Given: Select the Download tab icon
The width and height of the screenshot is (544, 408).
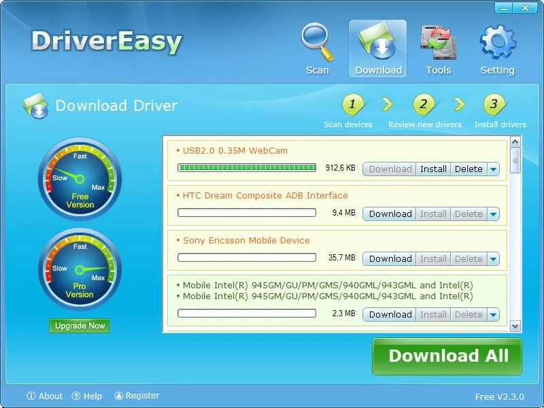Looking at the screenshot, I should [377, 42].
